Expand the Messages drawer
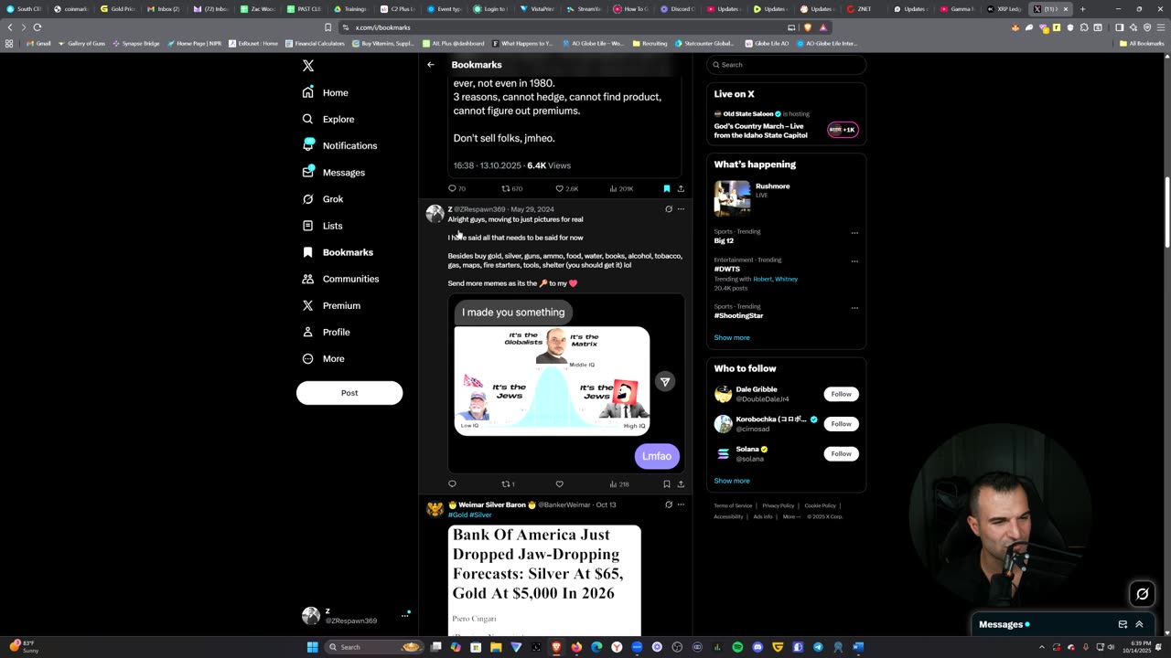Image resolution: width=1171 pixels, height=658 pixels. (x=1139, y=624)
